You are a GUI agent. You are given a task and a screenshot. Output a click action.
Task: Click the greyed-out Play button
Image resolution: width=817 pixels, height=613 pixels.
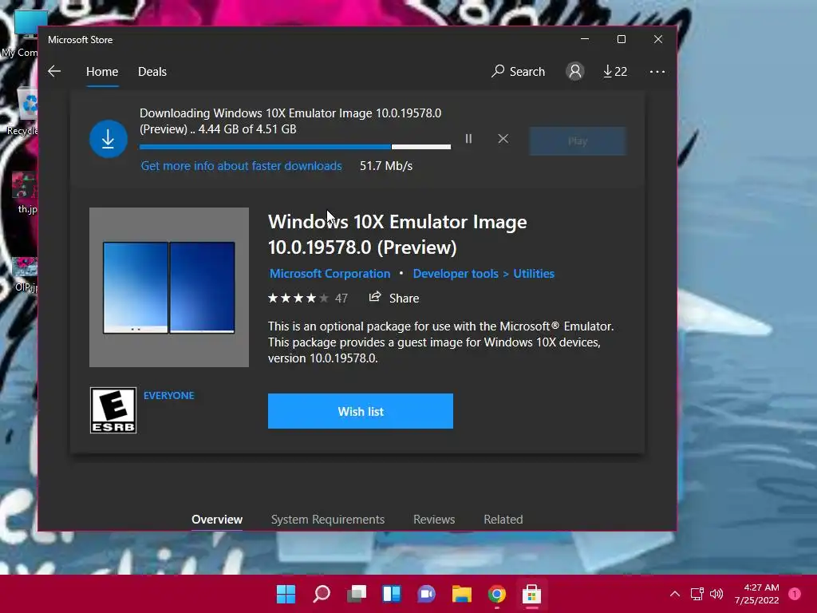[578, 140]
